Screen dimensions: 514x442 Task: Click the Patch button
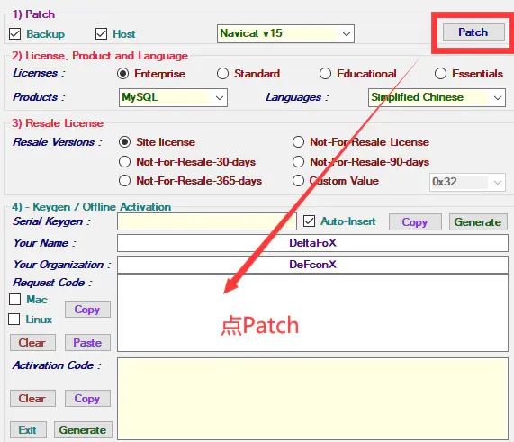473,32
